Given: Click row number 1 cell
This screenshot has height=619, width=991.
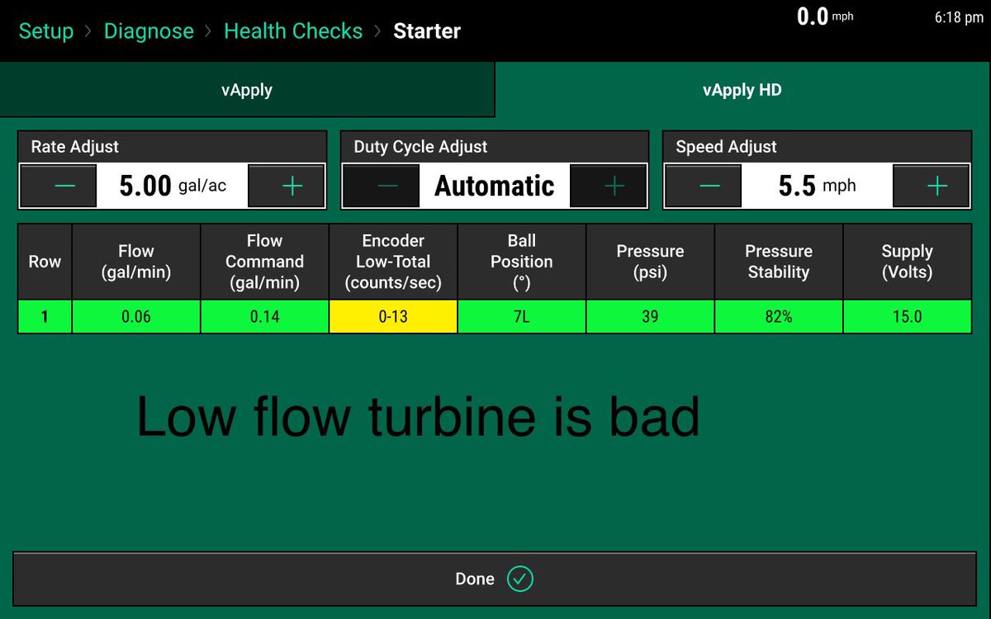Looking at the screenshot, I should 45,317.
